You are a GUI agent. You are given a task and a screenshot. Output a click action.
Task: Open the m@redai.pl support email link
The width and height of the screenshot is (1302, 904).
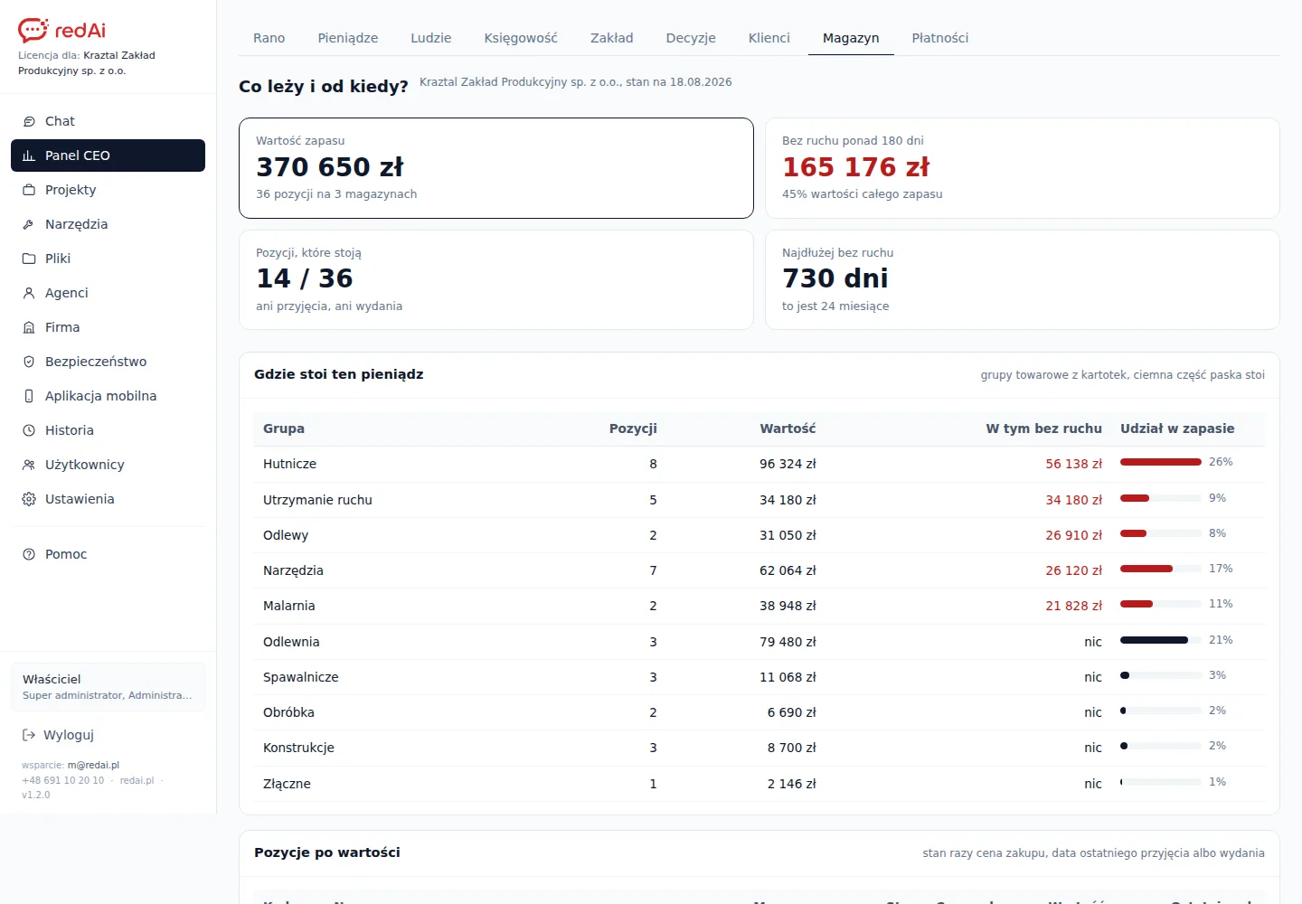(93, 765)
